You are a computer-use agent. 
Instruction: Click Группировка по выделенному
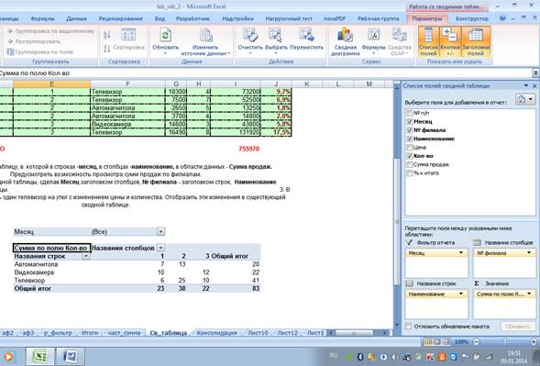[x=50, y=31]
